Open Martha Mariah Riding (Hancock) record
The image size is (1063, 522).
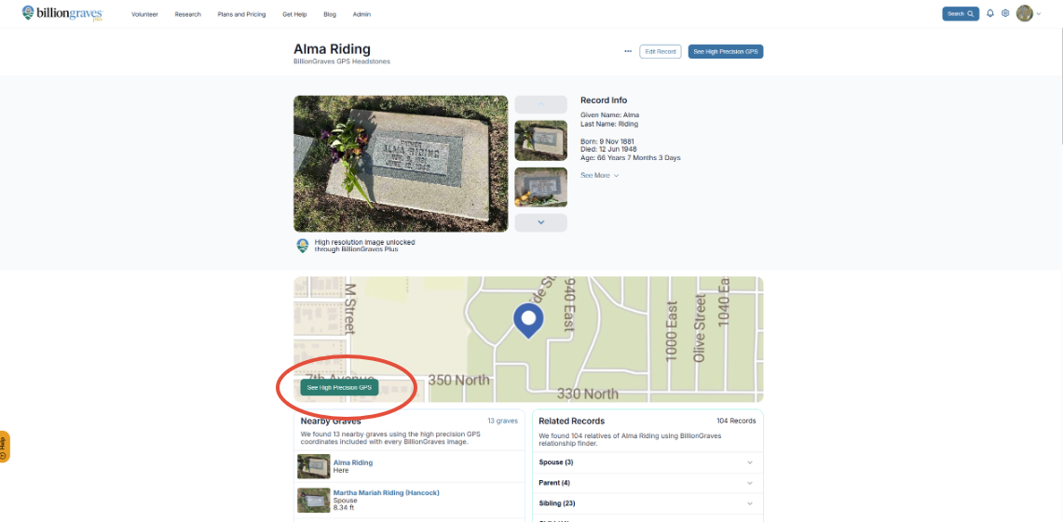click(386, 492)
